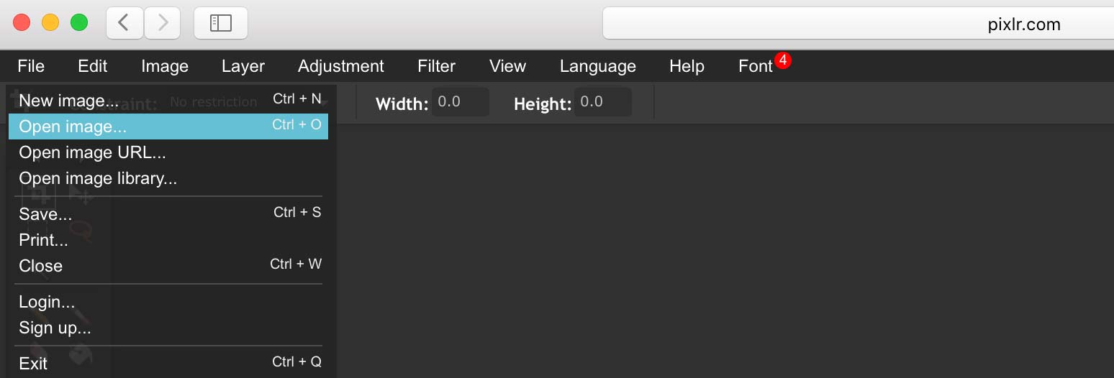Image resolution: width=1114 pixels, height=378 pixels.
Task: Open the Layer menu
Action: (x=243, y=66)
